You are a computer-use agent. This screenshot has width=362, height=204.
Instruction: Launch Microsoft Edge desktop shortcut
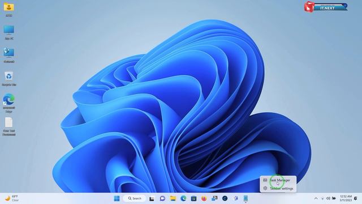(9, 103)
